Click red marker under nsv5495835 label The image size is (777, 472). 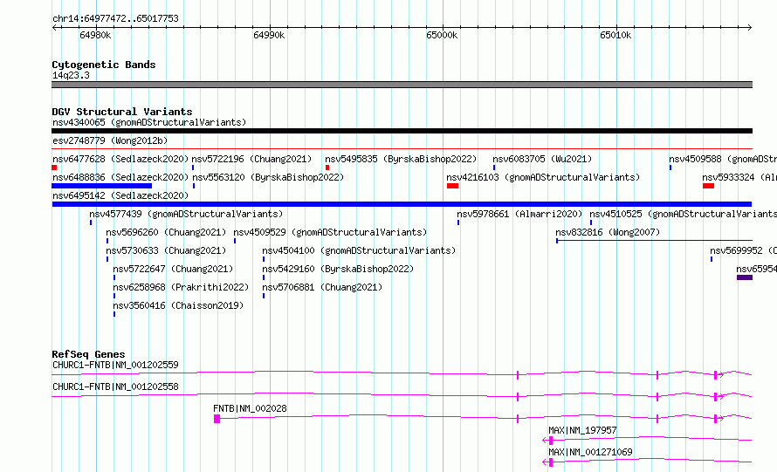coord(327,168)
